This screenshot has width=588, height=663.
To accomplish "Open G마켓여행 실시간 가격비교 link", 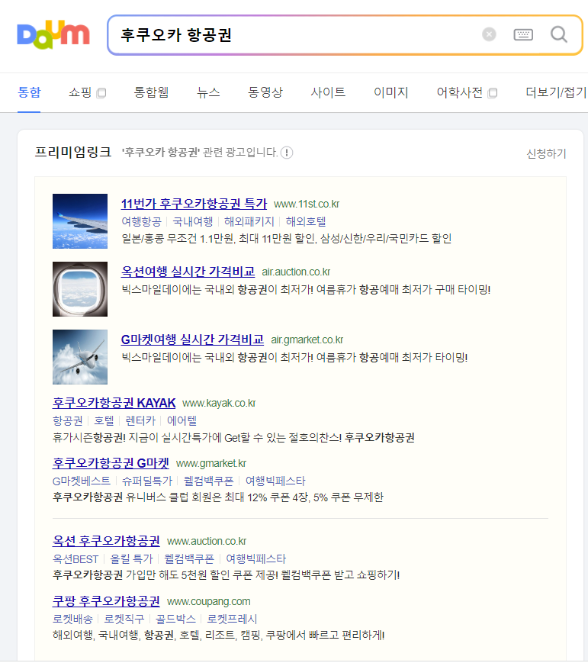I will point(192,340).
